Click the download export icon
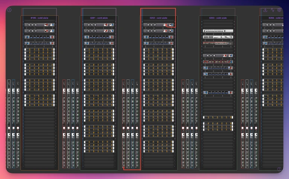The width and height of the screenshot is (289, 179). (x=265, y=10)
